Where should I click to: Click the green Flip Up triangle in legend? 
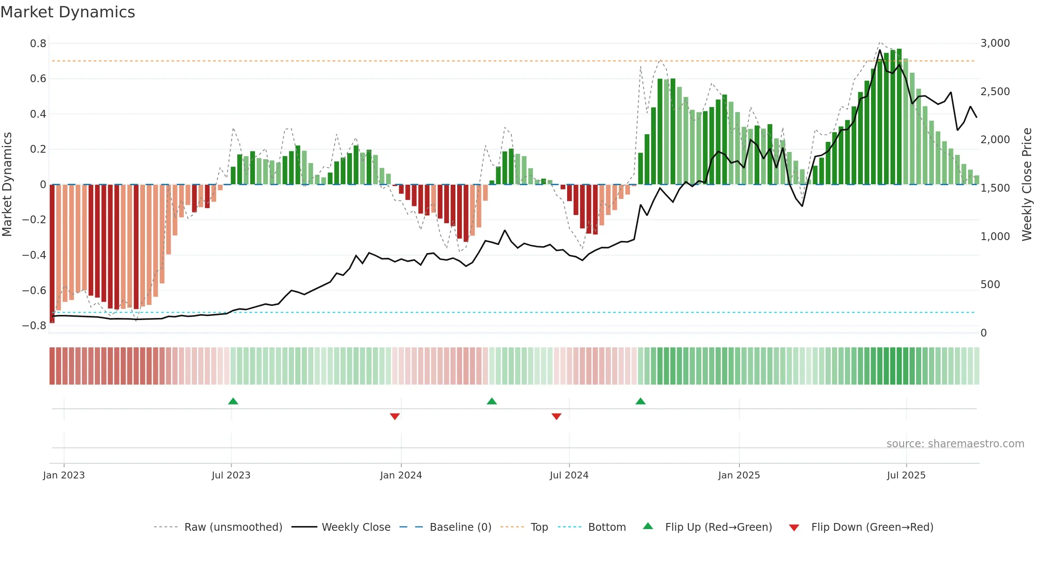tap(648, 526)
